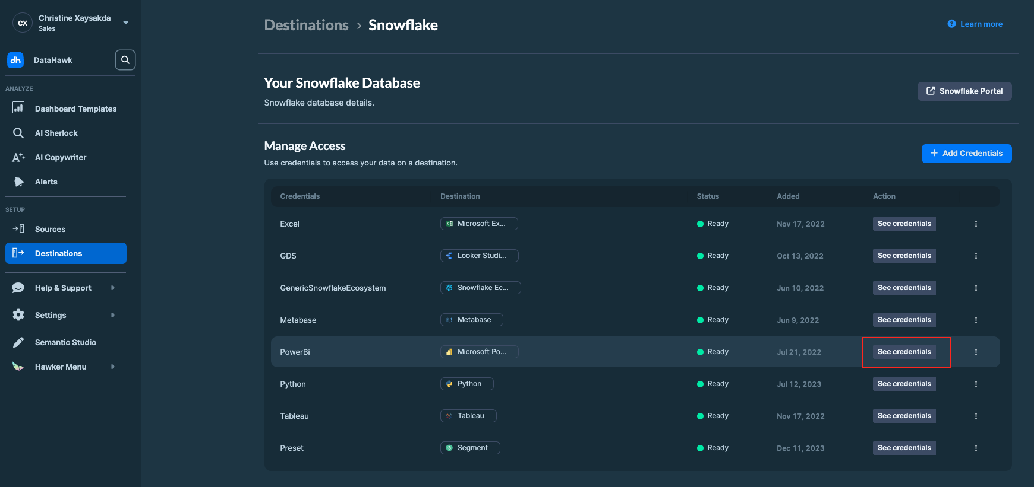Viewport: 1034px width, 487px height.
Task: Open more options for Preset row
Action: pos(976,448)
